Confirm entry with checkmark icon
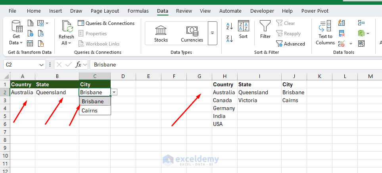 tap(69, 65)
